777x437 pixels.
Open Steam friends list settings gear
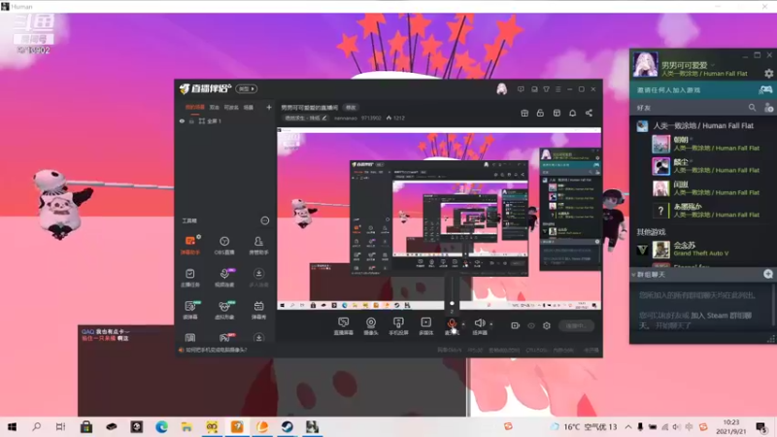point(768,74)
